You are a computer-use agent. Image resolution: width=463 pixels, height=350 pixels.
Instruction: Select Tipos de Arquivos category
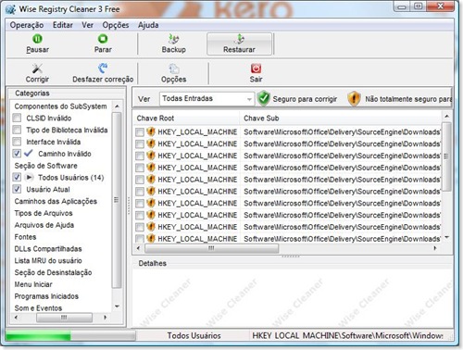pos(44,213)
